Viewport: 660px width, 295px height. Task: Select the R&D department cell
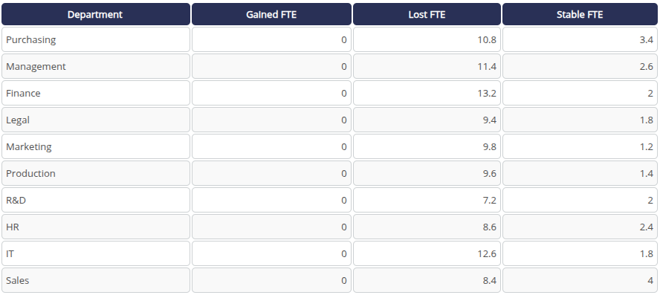point(96,200)
